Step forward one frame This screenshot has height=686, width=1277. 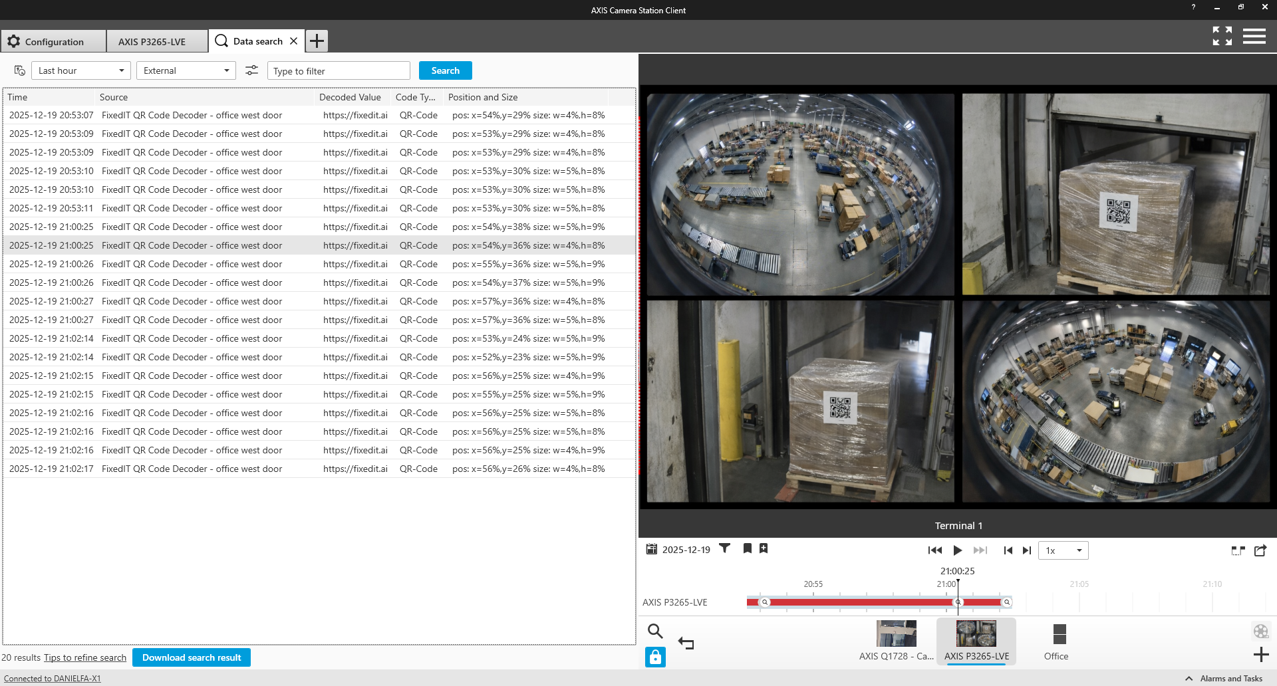click(1027, 550)
